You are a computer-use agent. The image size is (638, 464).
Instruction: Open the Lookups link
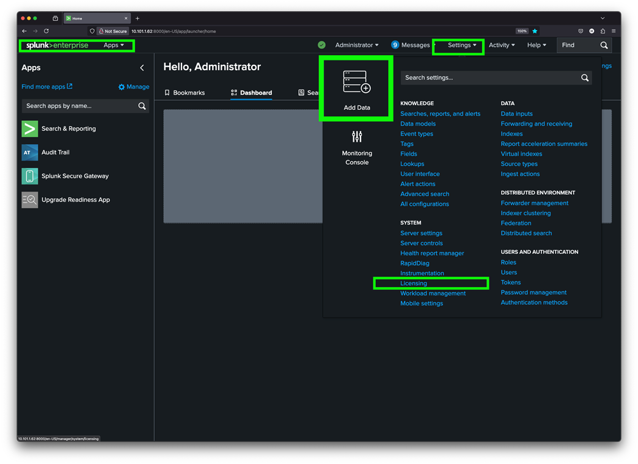(412, 164)
